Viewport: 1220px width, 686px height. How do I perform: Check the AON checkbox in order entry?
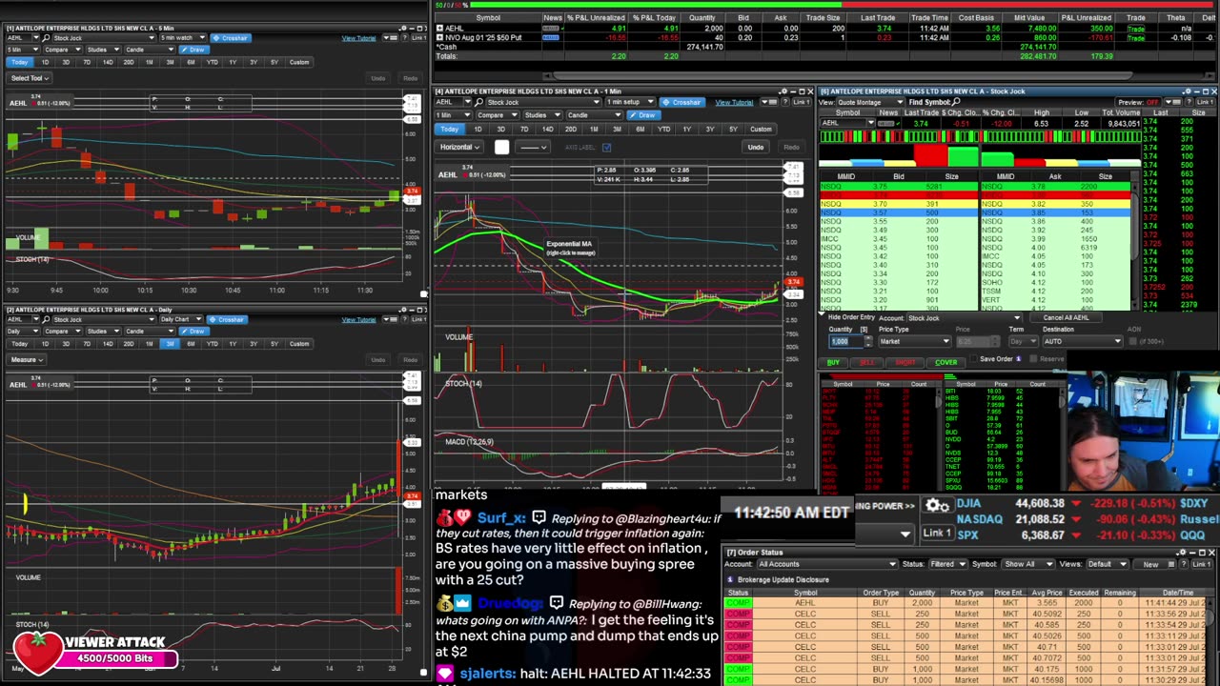(x=1132, y=341)
